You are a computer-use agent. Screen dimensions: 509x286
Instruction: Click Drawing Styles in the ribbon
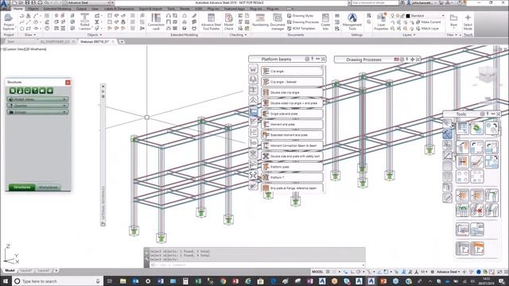301,16
